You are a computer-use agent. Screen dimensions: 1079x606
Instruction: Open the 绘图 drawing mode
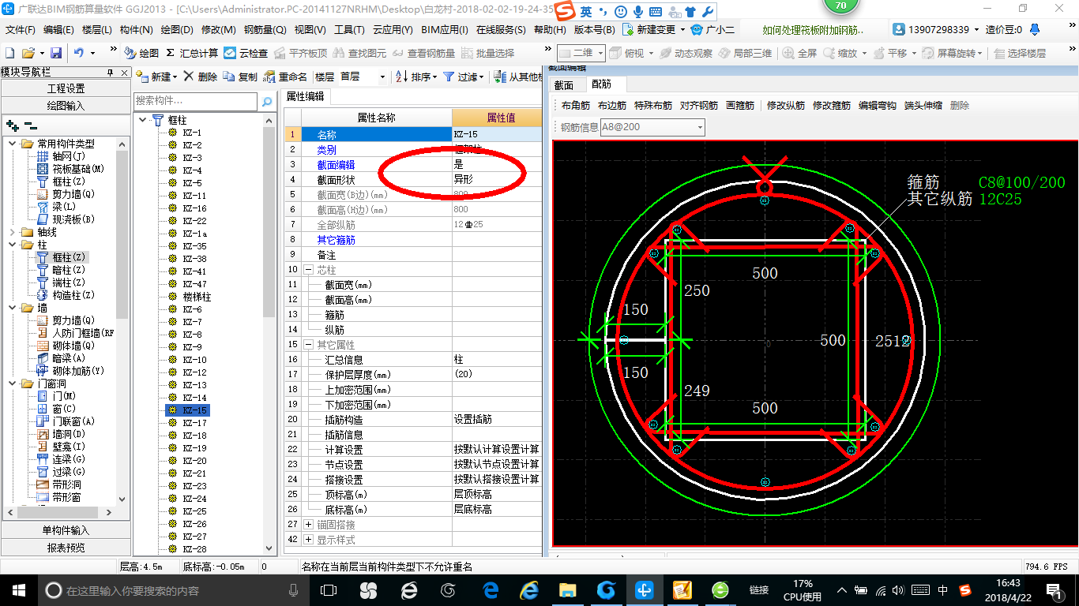(x=141, y=53)
